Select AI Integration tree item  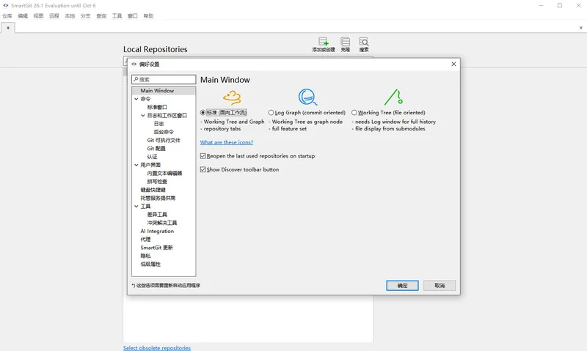[157, 231]
